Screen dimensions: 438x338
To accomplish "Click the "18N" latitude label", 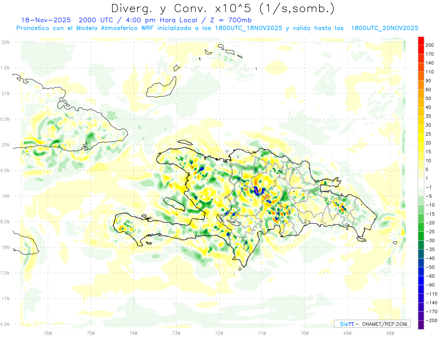I will (x=5, y=247).
